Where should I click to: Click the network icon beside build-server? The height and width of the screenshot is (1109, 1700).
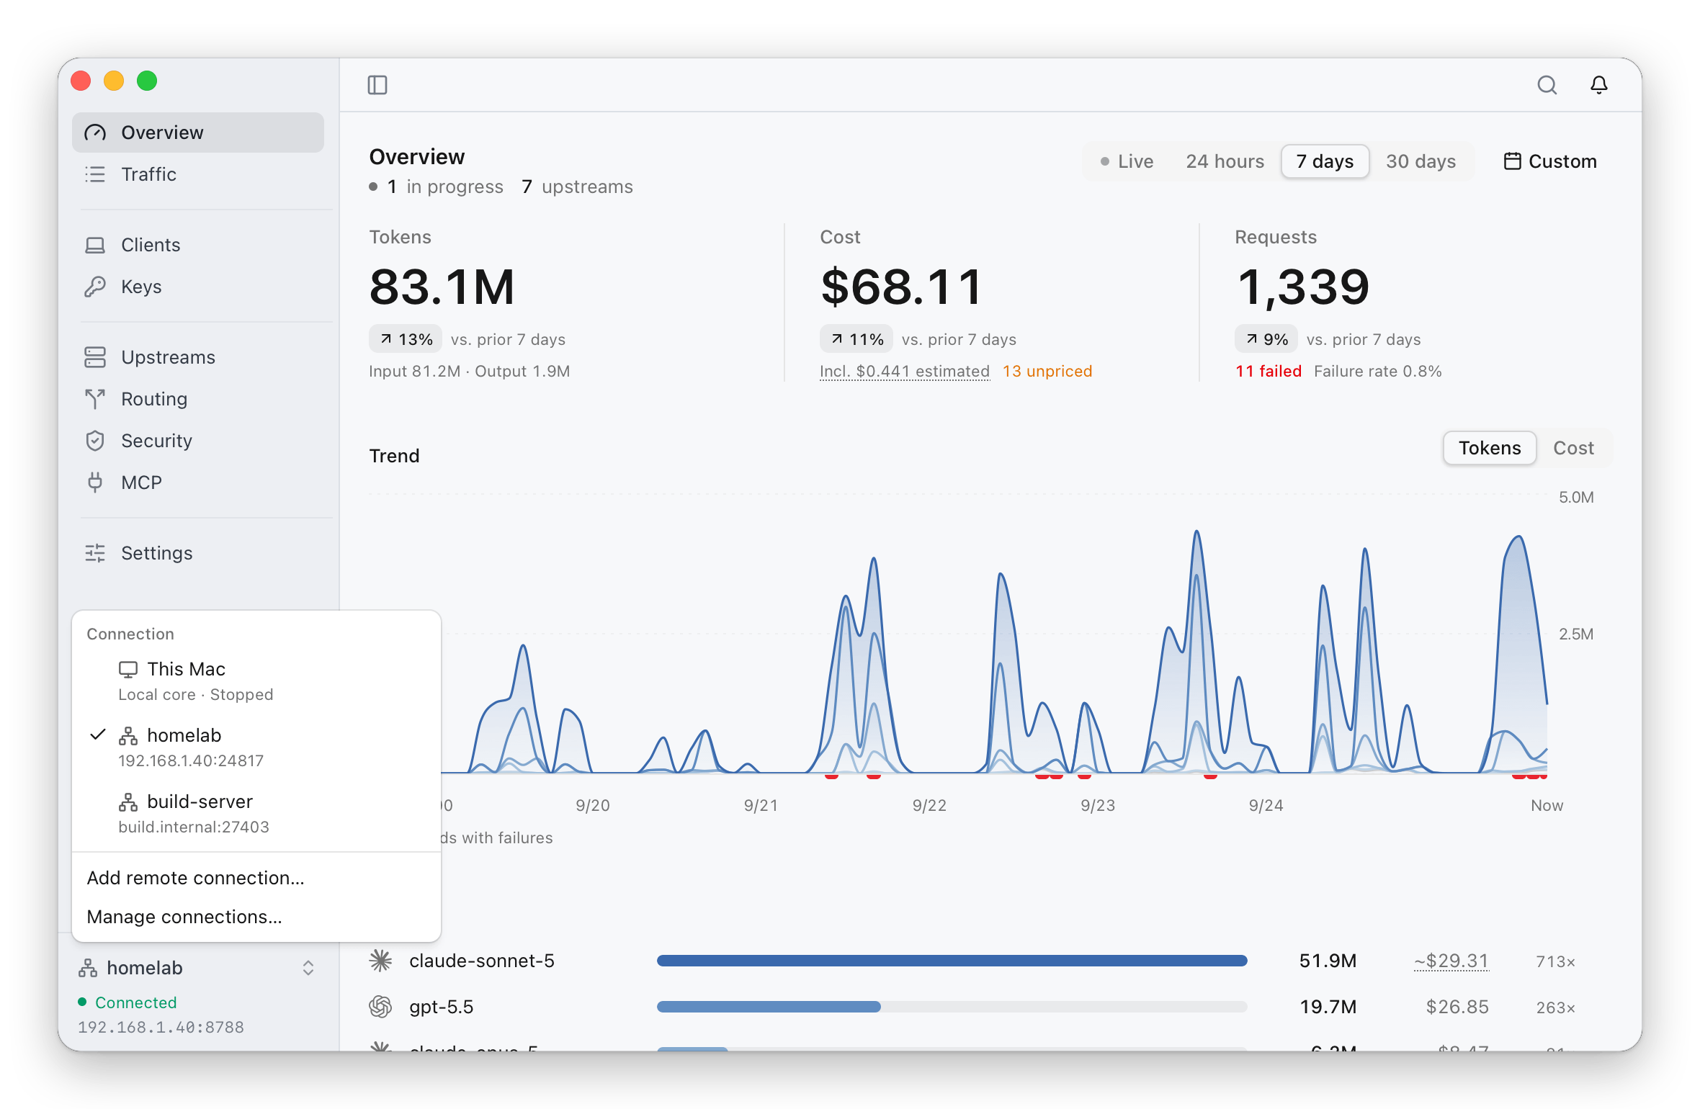[x=128, y=802]
